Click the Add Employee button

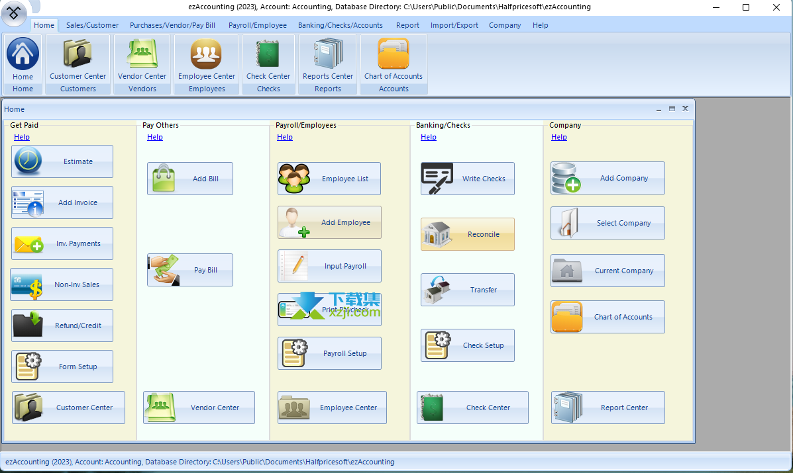click(x=329, y=222)
